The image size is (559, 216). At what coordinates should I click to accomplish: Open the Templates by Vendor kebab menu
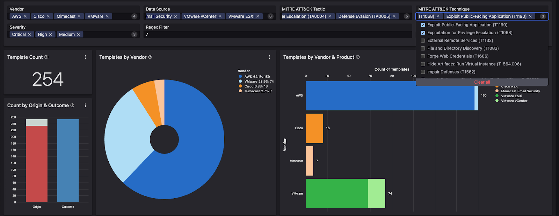[x=269, y=57]
